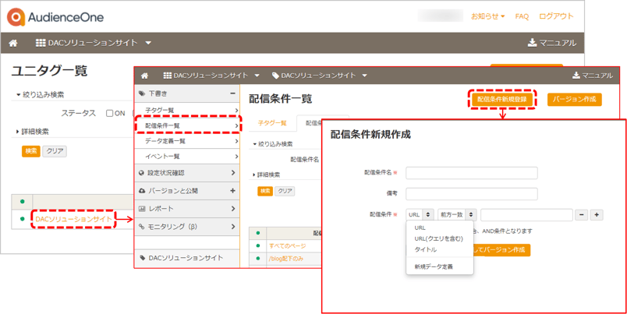Open マニュアル in the 配信条件一覧 window

click(x=593, y=76)
